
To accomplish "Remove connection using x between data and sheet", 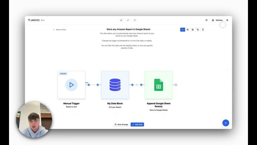I will pos(137,85).
